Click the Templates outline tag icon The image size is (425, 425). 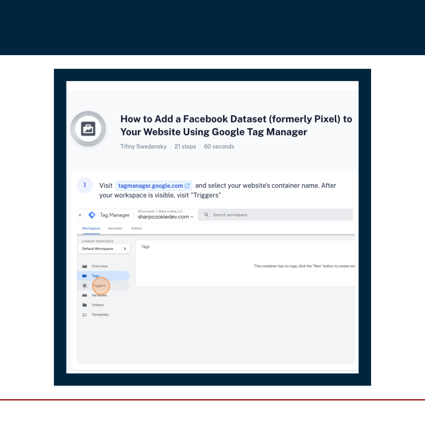(85, 315)
